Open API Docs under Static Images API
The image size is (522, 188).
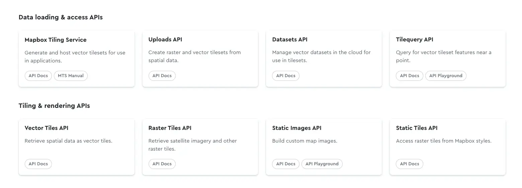pos(286,164)
